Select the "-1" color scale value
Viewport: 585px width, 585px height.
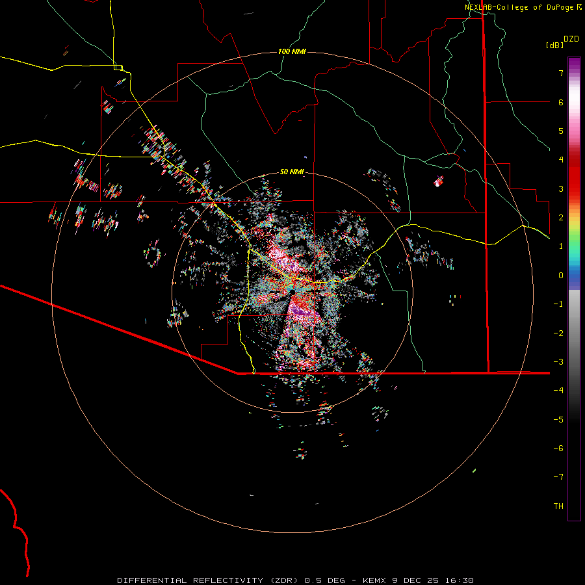[558, 304]
